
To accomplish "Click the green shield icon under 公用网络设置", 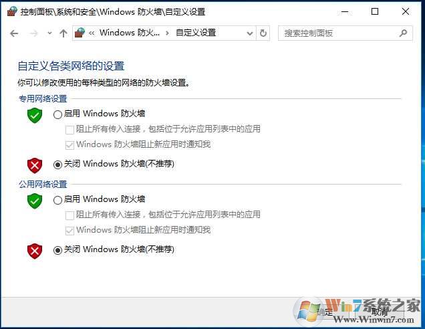I will [x=35, y=201].
